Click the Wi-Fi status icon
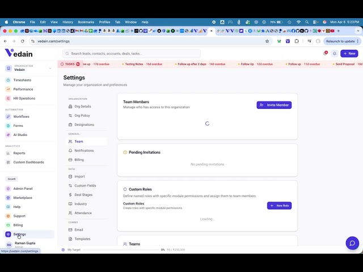This screenshot has width=363, height=272. point(298,22)
